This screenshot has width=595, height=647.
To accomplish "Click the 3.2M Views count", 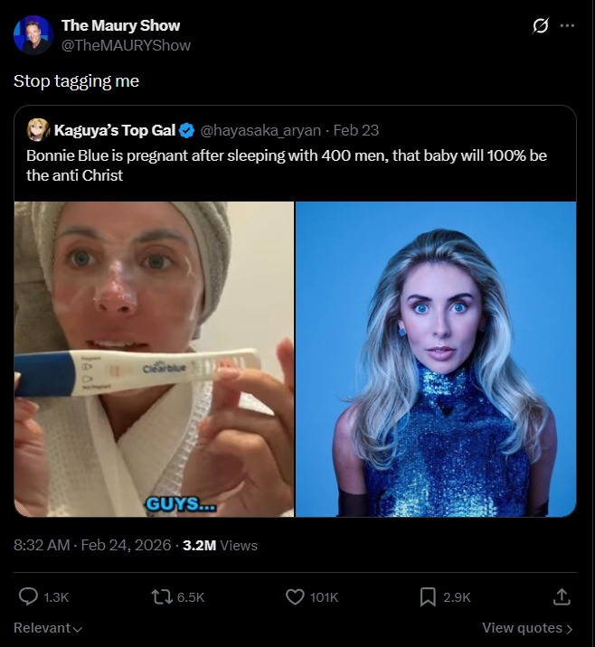I will click(x=220, y=545).
